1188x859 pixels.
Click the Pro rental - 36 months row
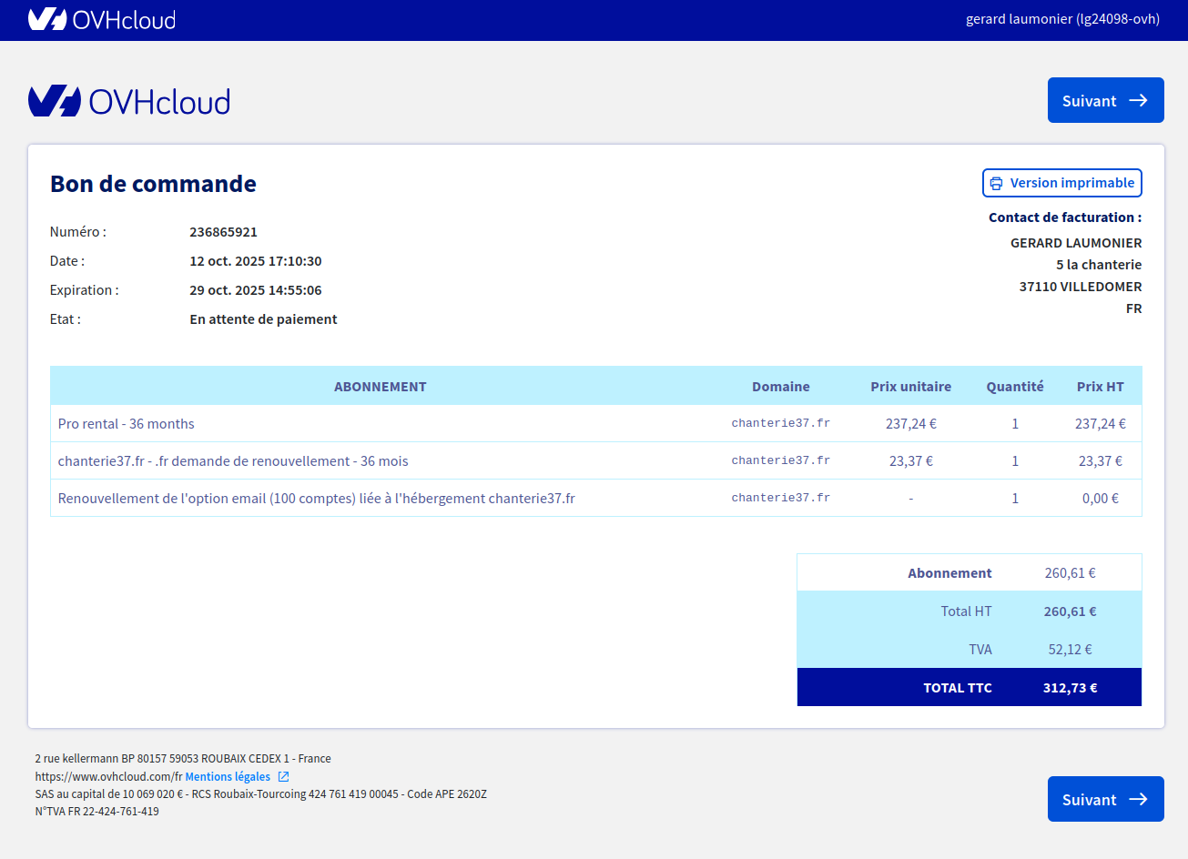point(127,424)
